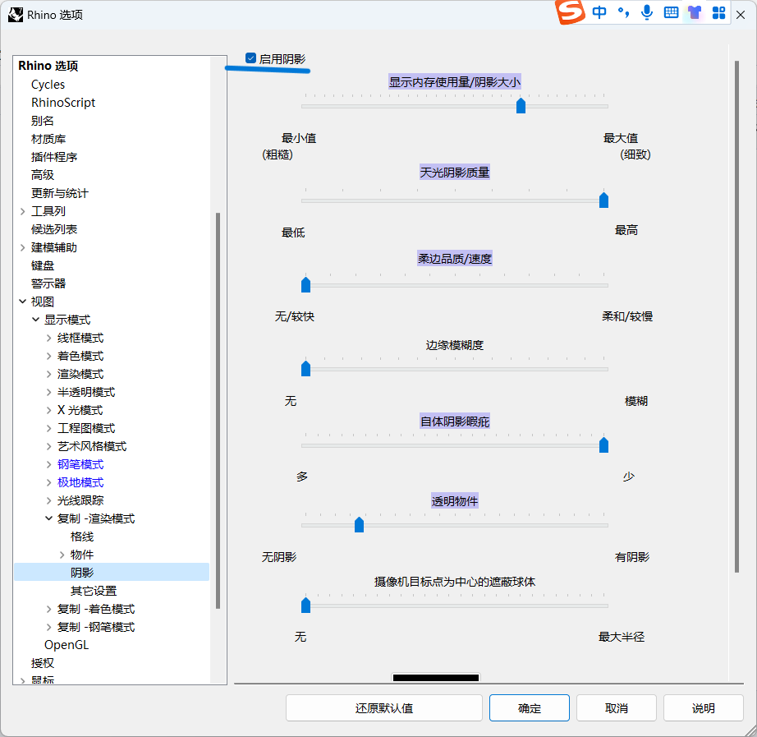This screenshot has width=757, height=737.
Task: Open the 插件程序 options page
Action: coord(54,157)
